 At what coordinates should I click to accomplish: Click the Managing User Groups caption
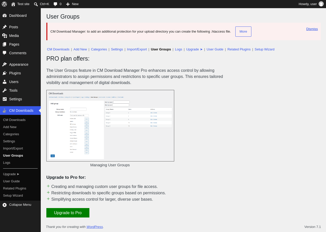pyautogui.click(x=110, y=165)
